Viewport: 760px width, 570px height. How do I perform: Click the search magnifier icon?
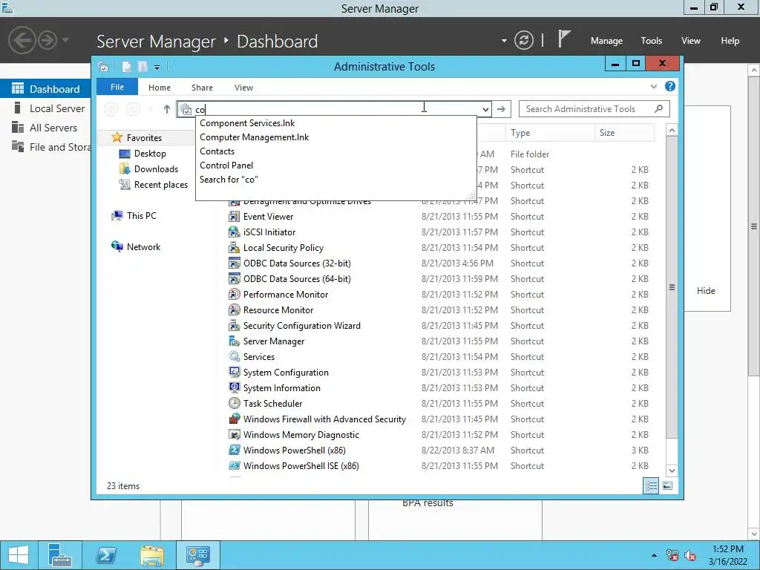659,108
